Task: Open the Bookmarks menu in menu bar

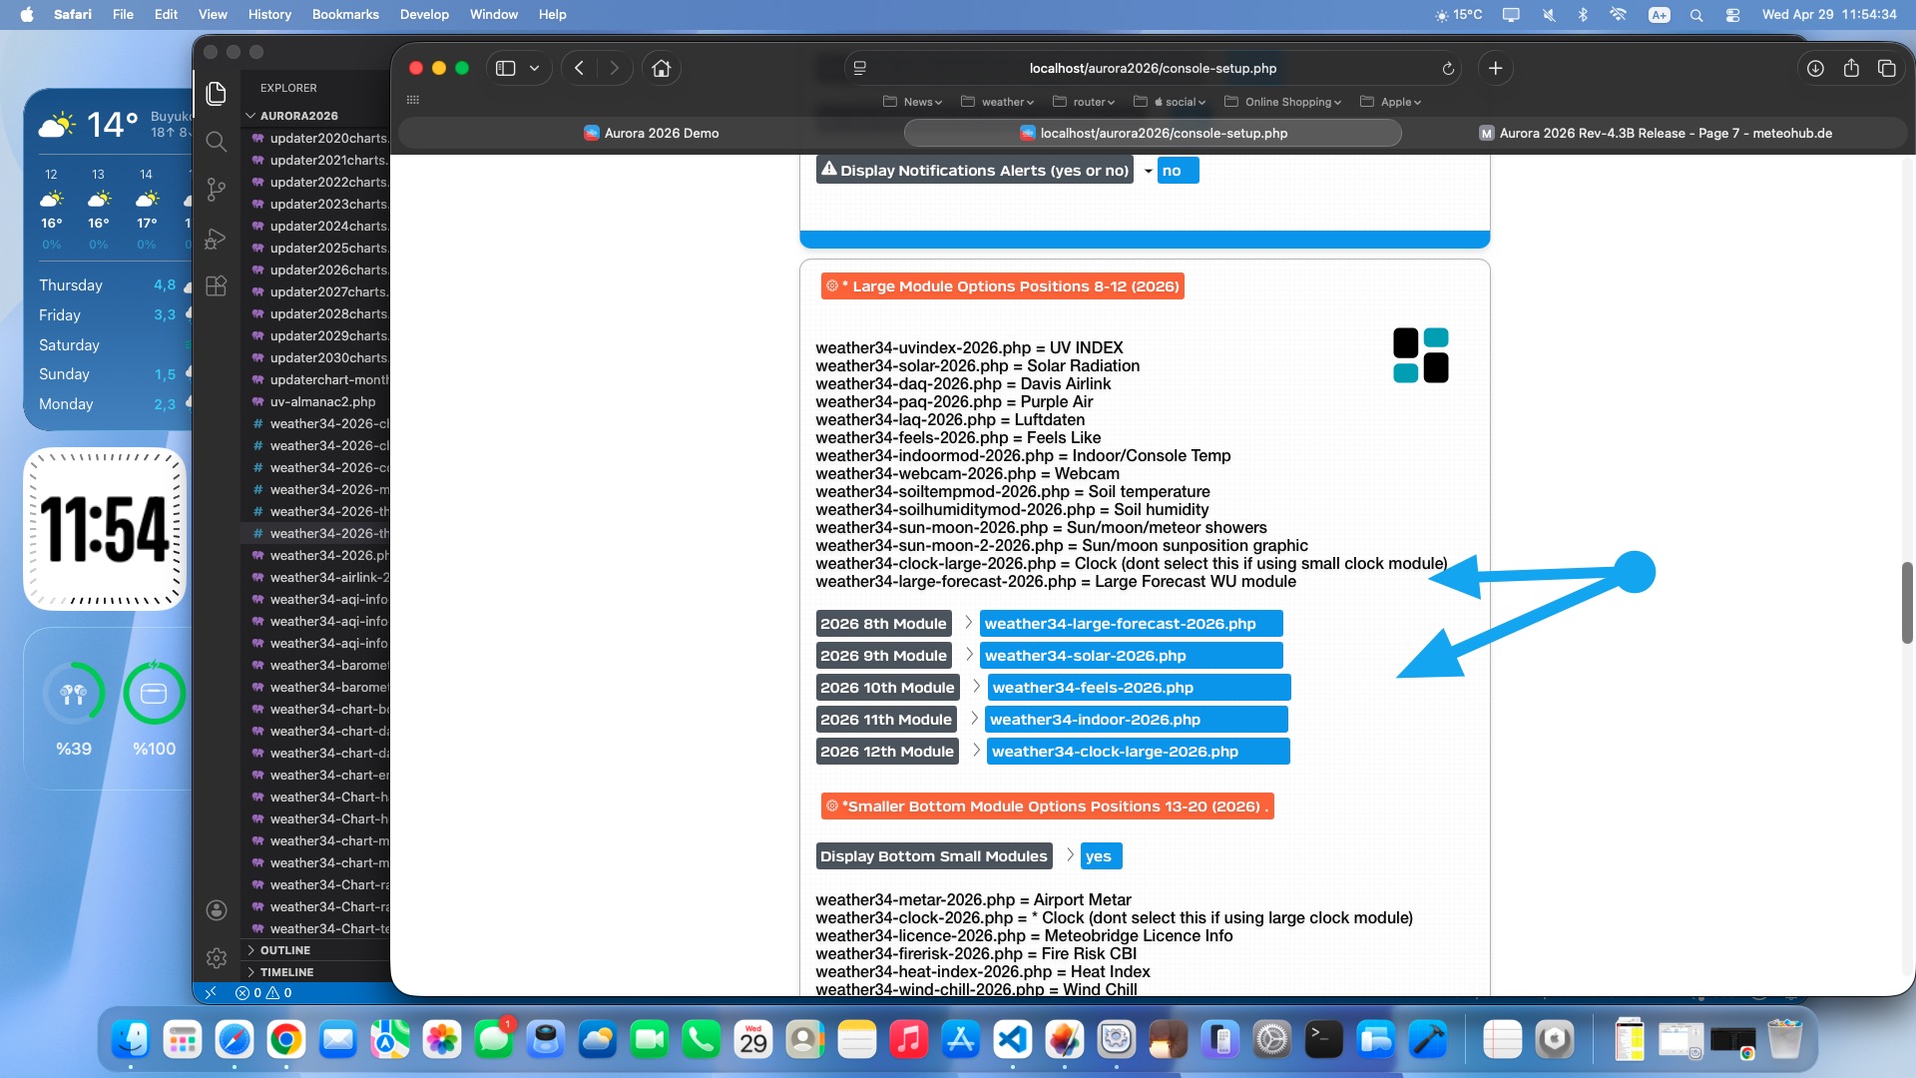Action: pyautogui.click(x=345, y=14)
